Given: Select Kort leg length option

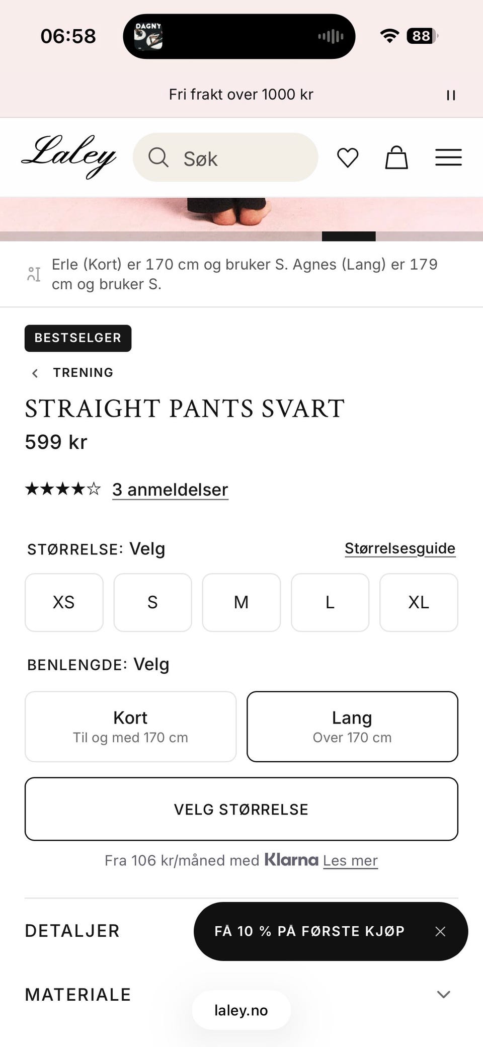Looking at the screenshot, I should point(130,727).
